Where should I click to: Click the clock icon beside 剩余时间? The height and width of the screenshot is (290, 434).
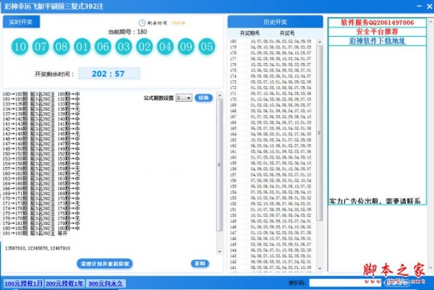coord(142,23)
